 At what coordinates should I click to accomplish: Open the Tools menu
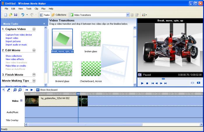[29, 9]
